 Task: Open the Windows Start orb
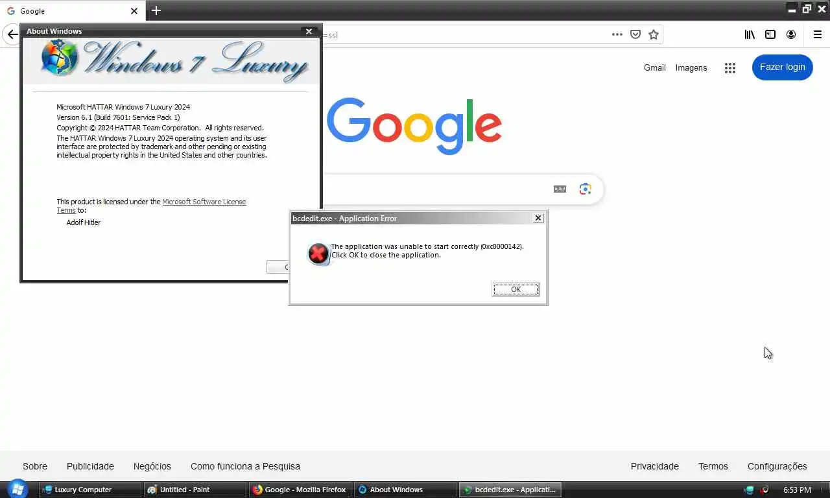coord(17,489)
